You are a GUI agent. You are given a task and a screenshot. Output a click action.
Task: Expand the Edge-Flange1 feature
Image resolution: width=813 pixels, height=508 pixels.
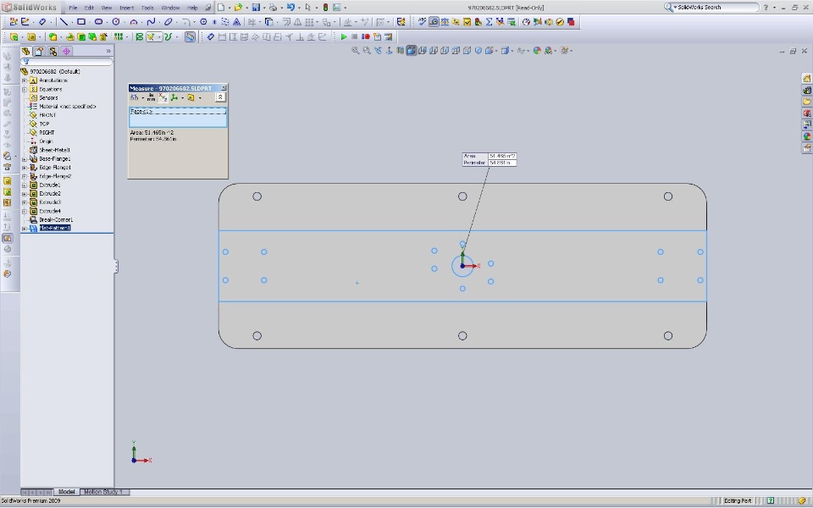25,168
